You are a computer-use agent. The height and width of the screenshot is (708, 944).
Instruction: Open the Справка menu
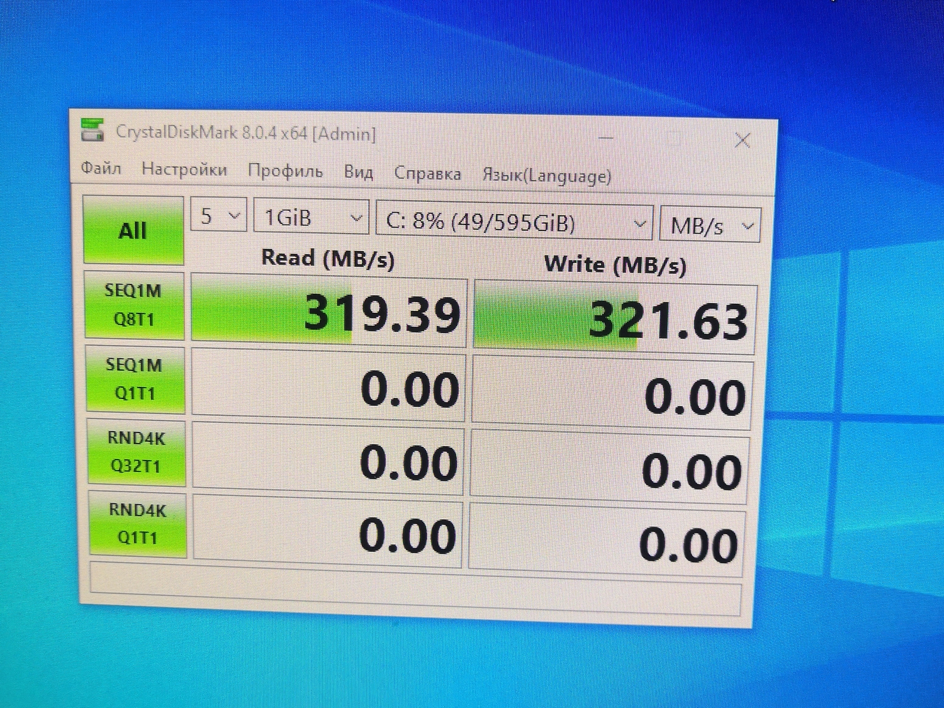click(x=428, y=173)
